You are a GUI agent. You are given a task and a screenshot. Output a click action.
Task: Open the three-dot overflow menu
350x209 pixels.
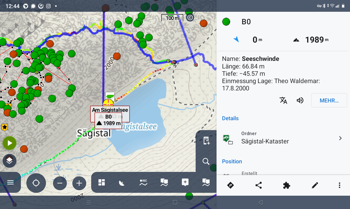click(339, 185)
